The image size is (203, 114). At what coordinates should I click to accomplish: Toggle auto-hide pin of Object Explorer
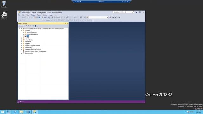66,23
